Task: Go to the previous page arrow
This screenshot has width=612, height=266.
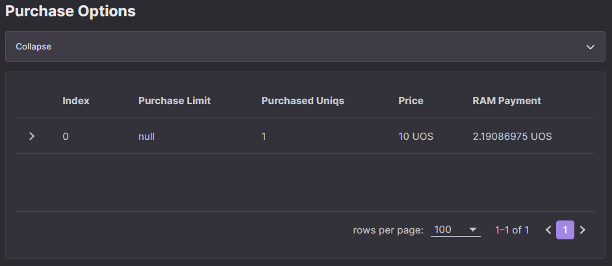Action: point(548,230)
